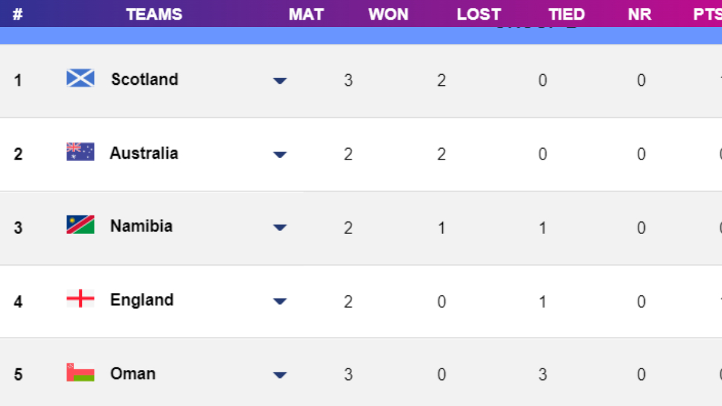The image size is (722, 406).
Task: Select the Namibia team name
Action: 141,226
